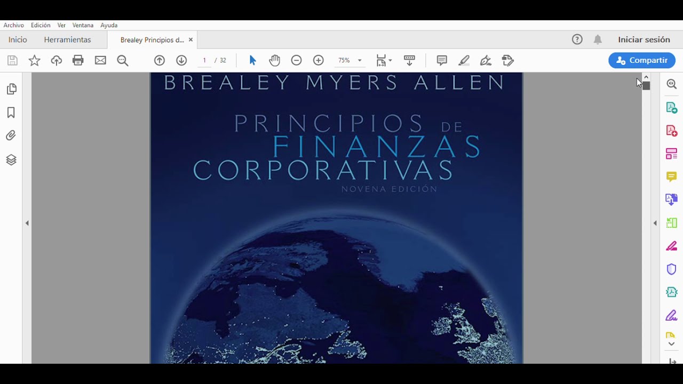683x384 pixels.
Task: Zoom in with the plus circle
Action: [319, 60]
